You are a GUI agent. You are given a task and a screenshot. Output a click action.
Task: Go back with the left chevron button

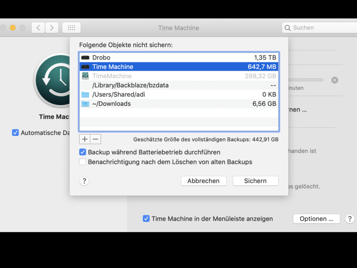click(x=38, y=28)
